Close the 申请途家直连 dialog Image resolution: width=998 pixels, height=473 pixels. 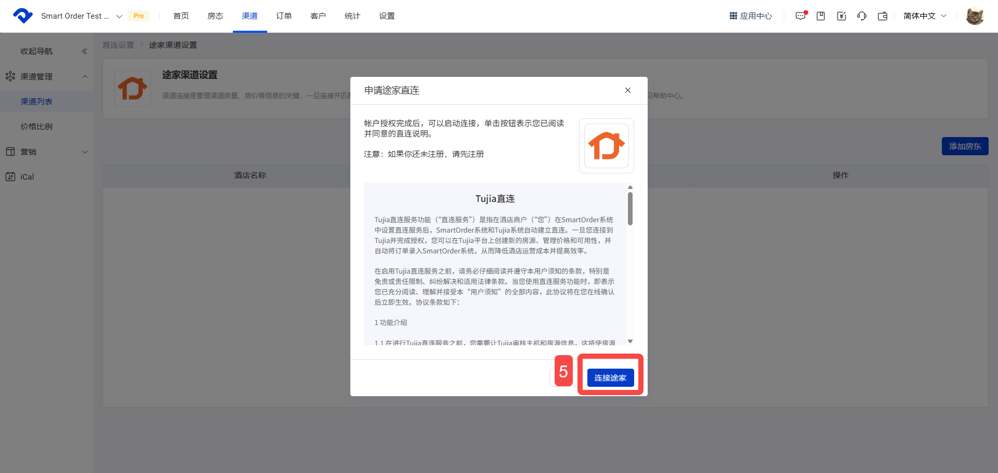(627, 90)
